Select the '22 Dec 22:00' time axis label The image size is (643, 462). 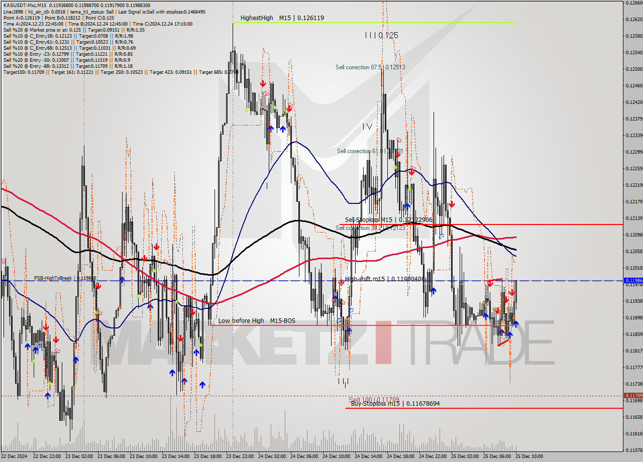click(47, 456)
